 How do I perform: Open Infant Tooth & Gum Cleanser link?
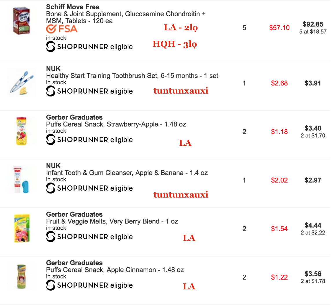tap(127, 173)
